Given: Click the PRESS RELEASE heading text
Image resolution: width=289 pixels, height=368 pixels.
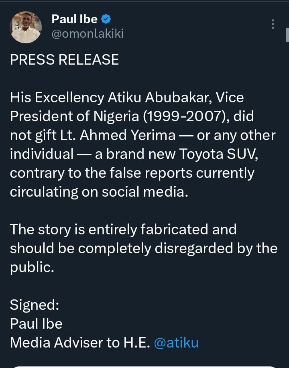Looking at the screenshot, I should [x=64, y=60].
